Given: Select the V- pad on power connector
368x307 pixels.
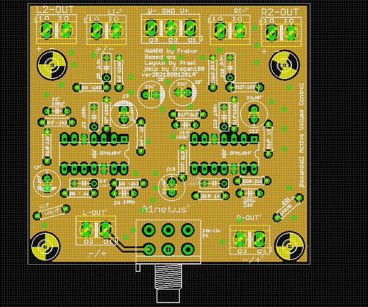Looking at the screenshot, I should [x=152, y=28].
